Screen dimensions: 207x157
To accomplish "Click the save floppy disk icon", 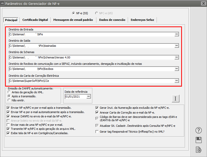I will (x=199, y=140).
